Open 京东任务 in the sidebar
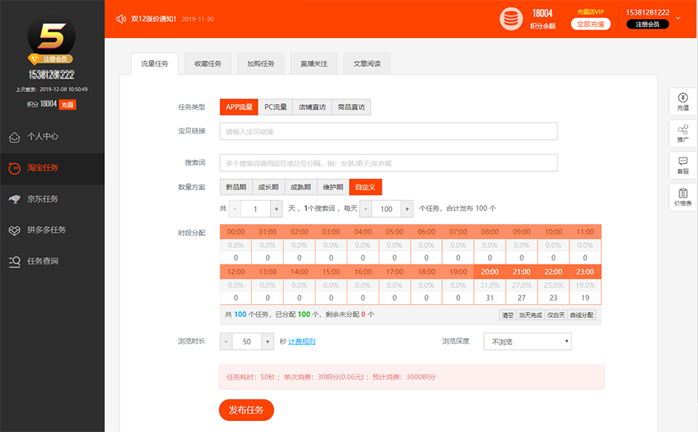698x432 pixels. pyautogui.click(x=43, y=199)
